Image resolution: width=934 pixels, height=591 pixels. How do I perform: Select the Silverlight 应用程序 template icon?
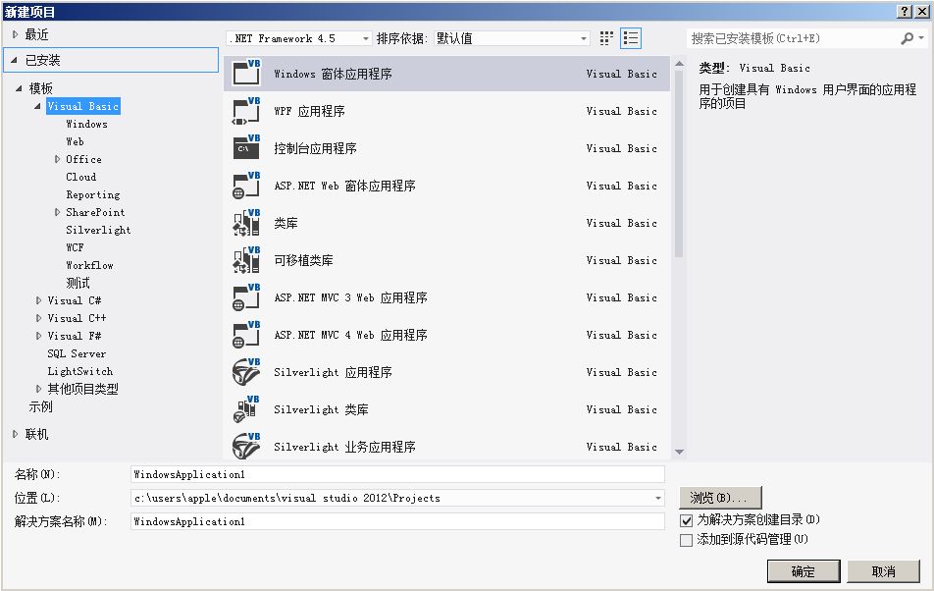[246, 371]
